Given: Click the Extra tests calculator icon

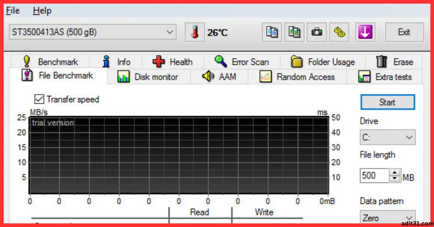Looking at the screenshot, I should coord(364,77).
